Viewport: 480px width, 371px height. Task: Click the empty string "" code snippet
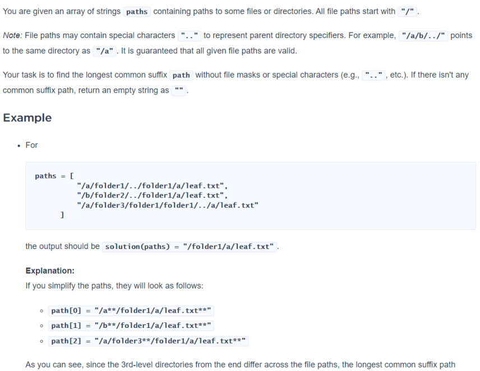179,91
